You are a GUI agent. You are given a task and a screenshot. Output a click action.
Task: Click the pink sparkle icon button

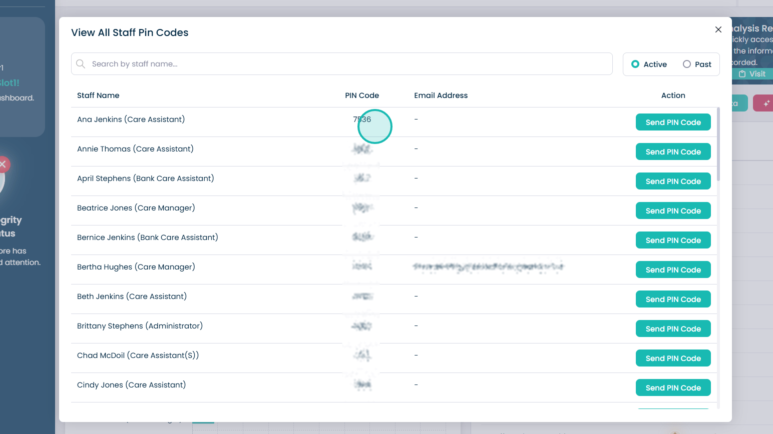[764, 103]
